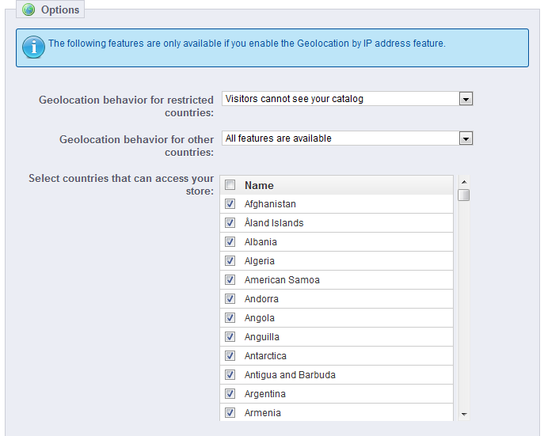The image size is (544, 436).
Task: Open other countries behavior dropdown
Action: [347, 138]
